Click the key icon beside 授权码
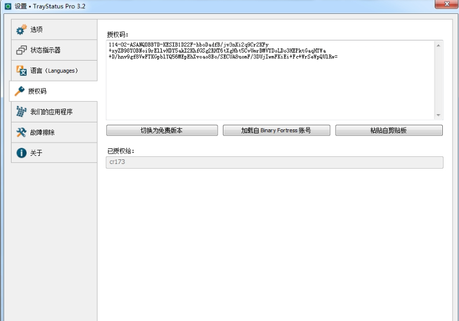 (x=20, y=91)
